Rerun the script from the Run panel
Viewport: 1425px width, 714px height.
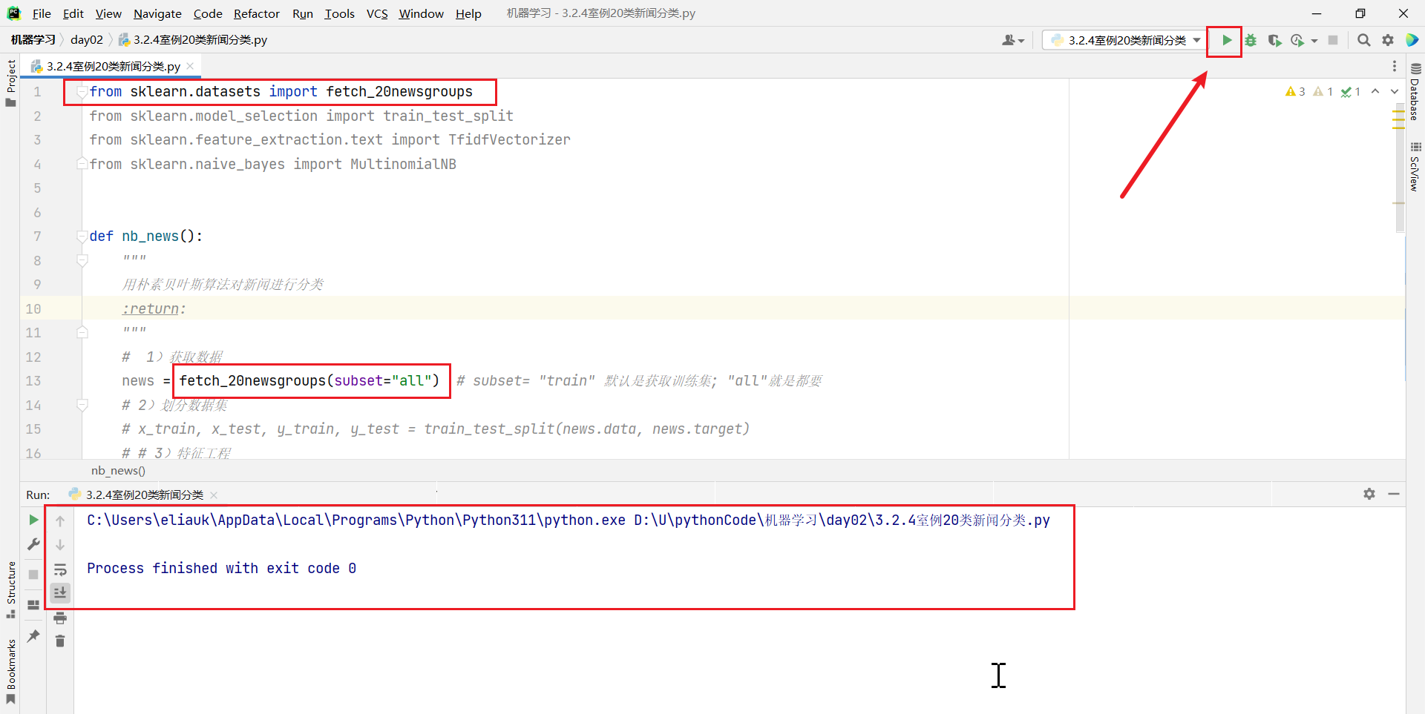coord(33,520)
